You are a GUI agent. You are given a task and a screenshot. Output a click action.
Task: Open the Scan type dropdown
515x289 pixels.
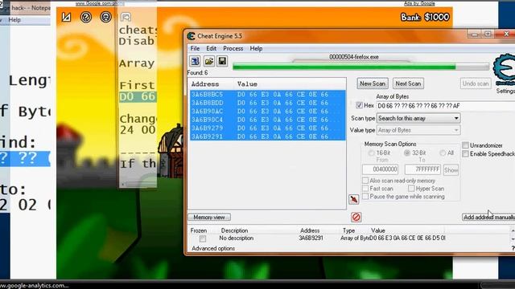pyautogui.click(x=418, y=118)
